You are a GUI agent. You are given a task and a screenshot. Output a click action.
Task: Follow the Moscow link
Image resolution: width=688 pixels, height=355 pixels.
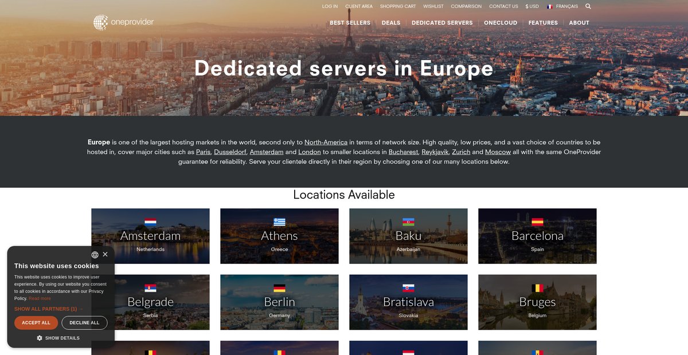tap(498, 152)
